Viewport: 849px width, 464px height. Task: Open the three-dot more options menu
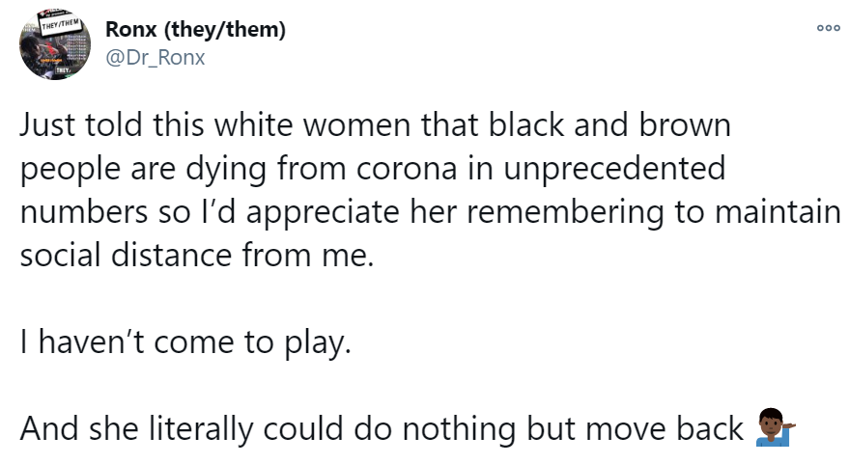click(829, 28)
